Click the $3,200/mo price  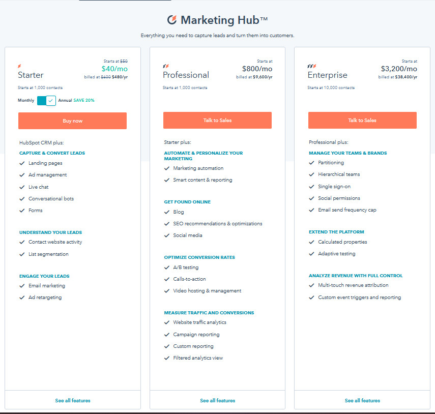click(399, 69)
